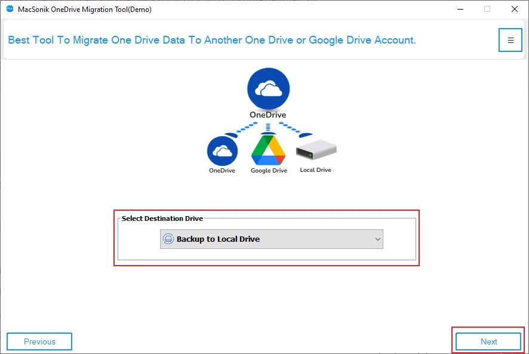
Task: Click the MacSonik OneDrive Migration Tool(Demo) title text
Action: pos(85,10)
